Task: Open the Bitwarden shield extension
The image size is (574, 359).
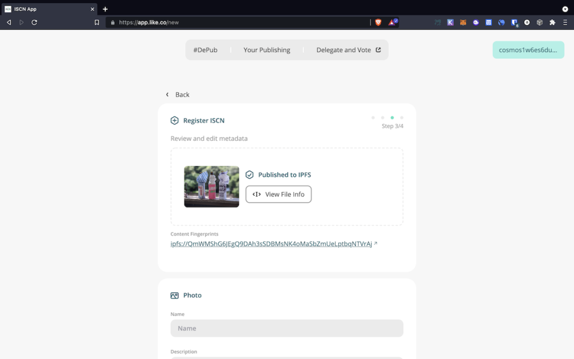Action: tap(514, 22)
